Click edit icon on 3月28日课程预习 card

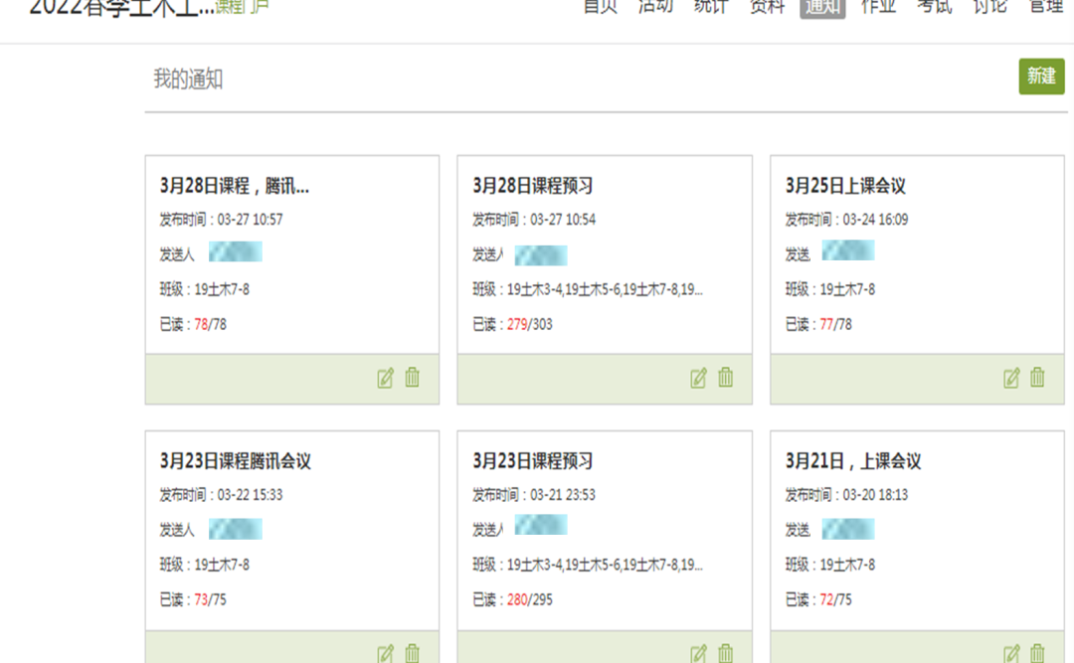click(x=699, y=378)
